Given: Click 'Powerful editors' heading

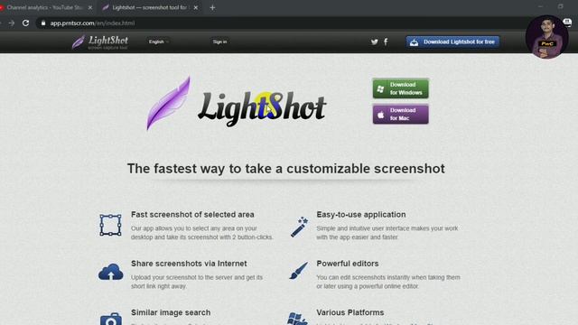Looking at the screenshot, I should [x=347, y=264].
